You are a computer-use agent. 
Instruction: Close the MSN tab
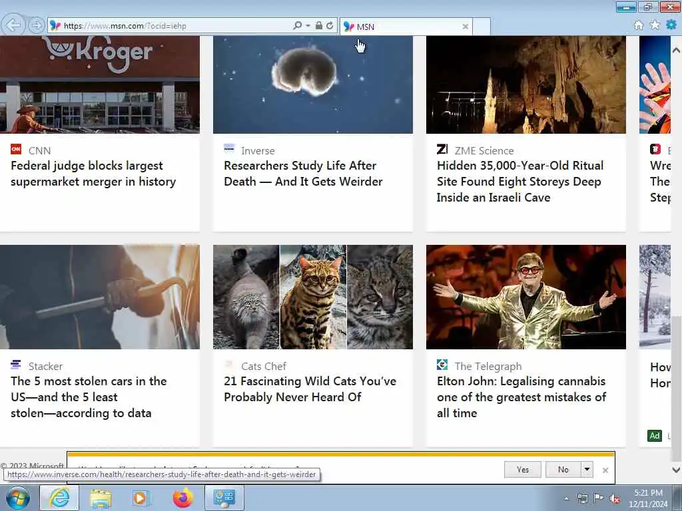pyautogui.click(x=465, y=27)
